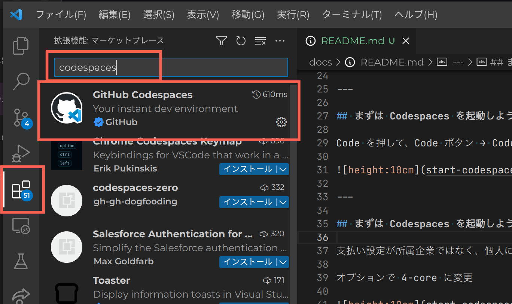Screen dimensions: 512x304
Task: Click publisher name Max Goldfarb
Action: tap(124, 261)
